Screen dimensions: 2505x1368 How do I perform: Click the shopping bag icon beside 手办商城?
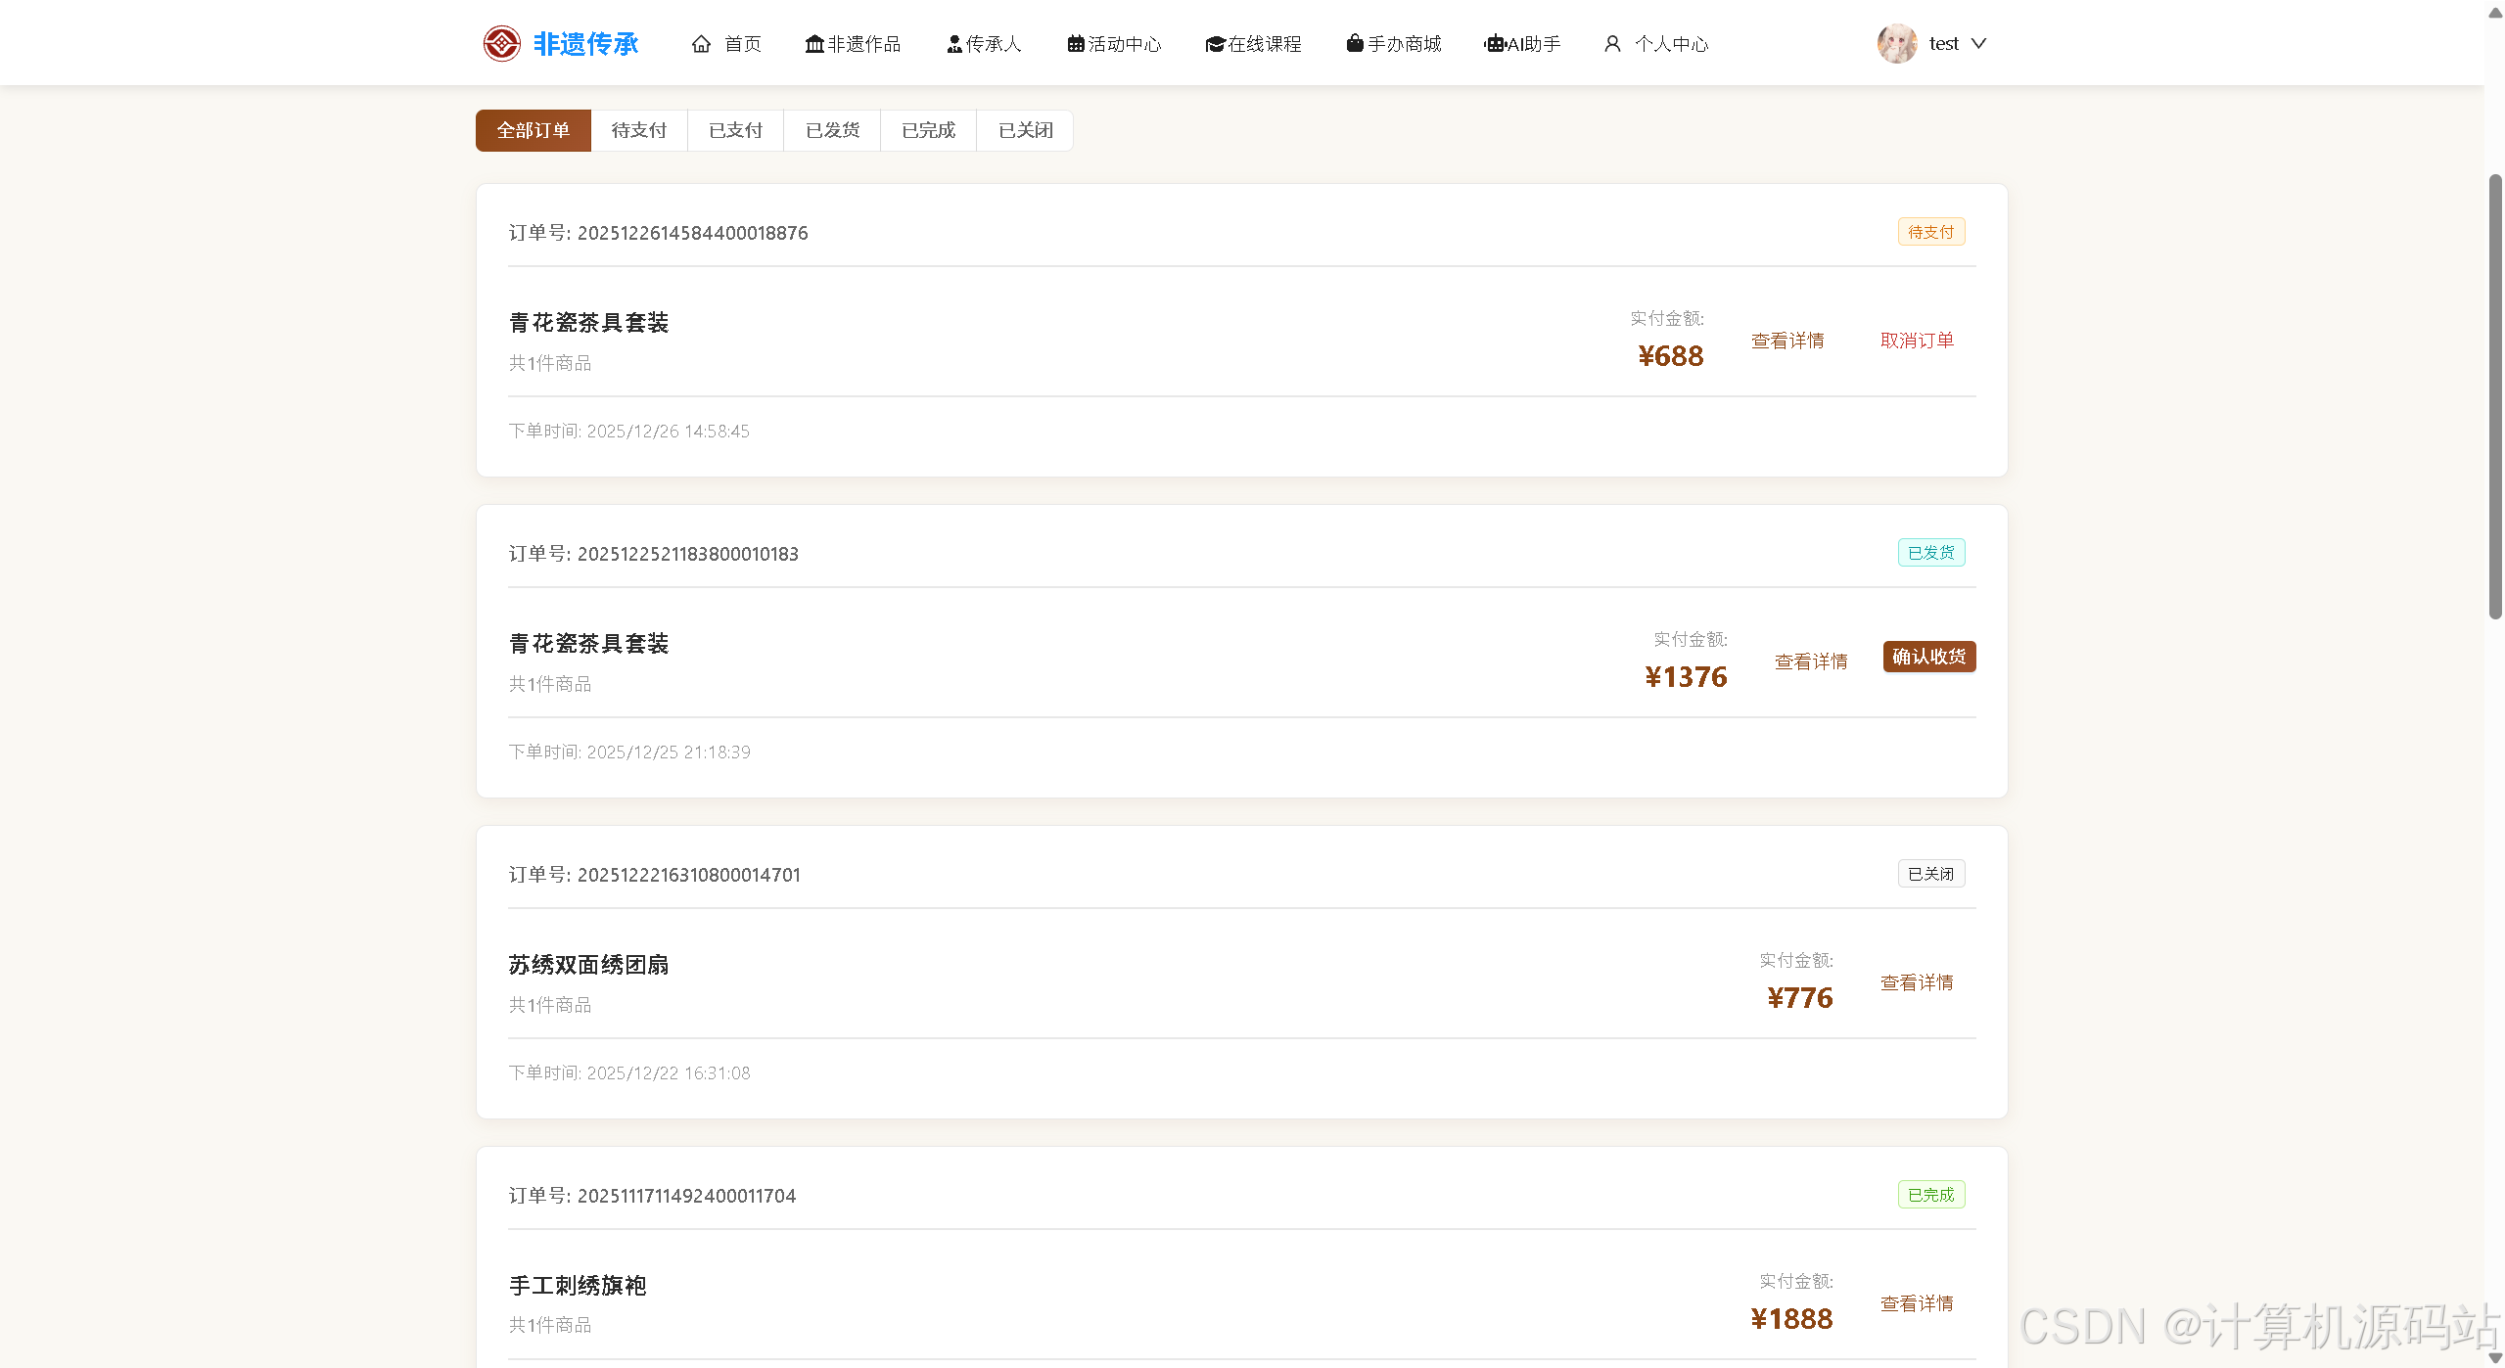(1355, 43)
